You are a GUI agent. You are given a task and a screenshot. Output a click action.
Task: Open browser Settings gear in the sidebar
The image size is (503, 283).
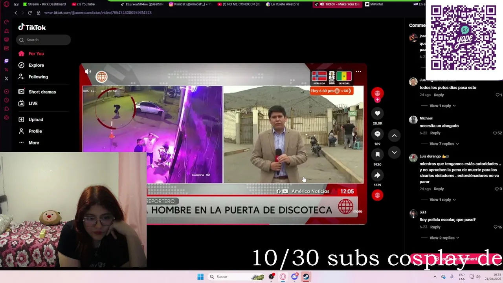click(x=6, y=118)
